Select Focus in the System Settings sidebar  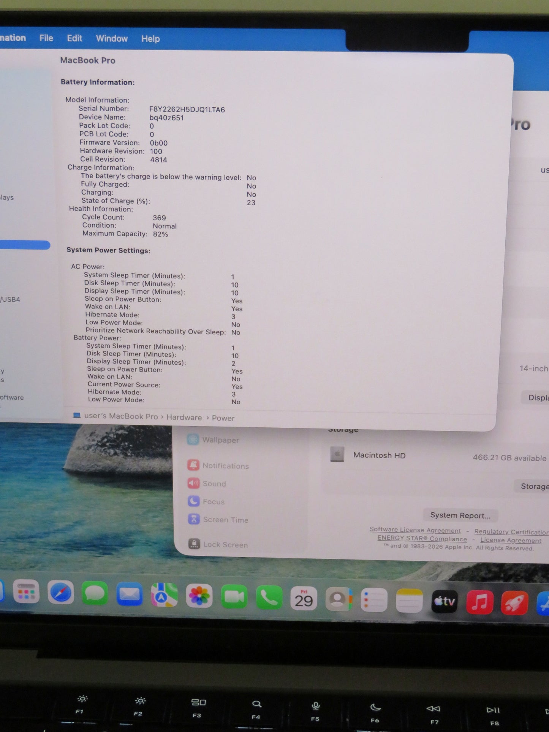206,501
